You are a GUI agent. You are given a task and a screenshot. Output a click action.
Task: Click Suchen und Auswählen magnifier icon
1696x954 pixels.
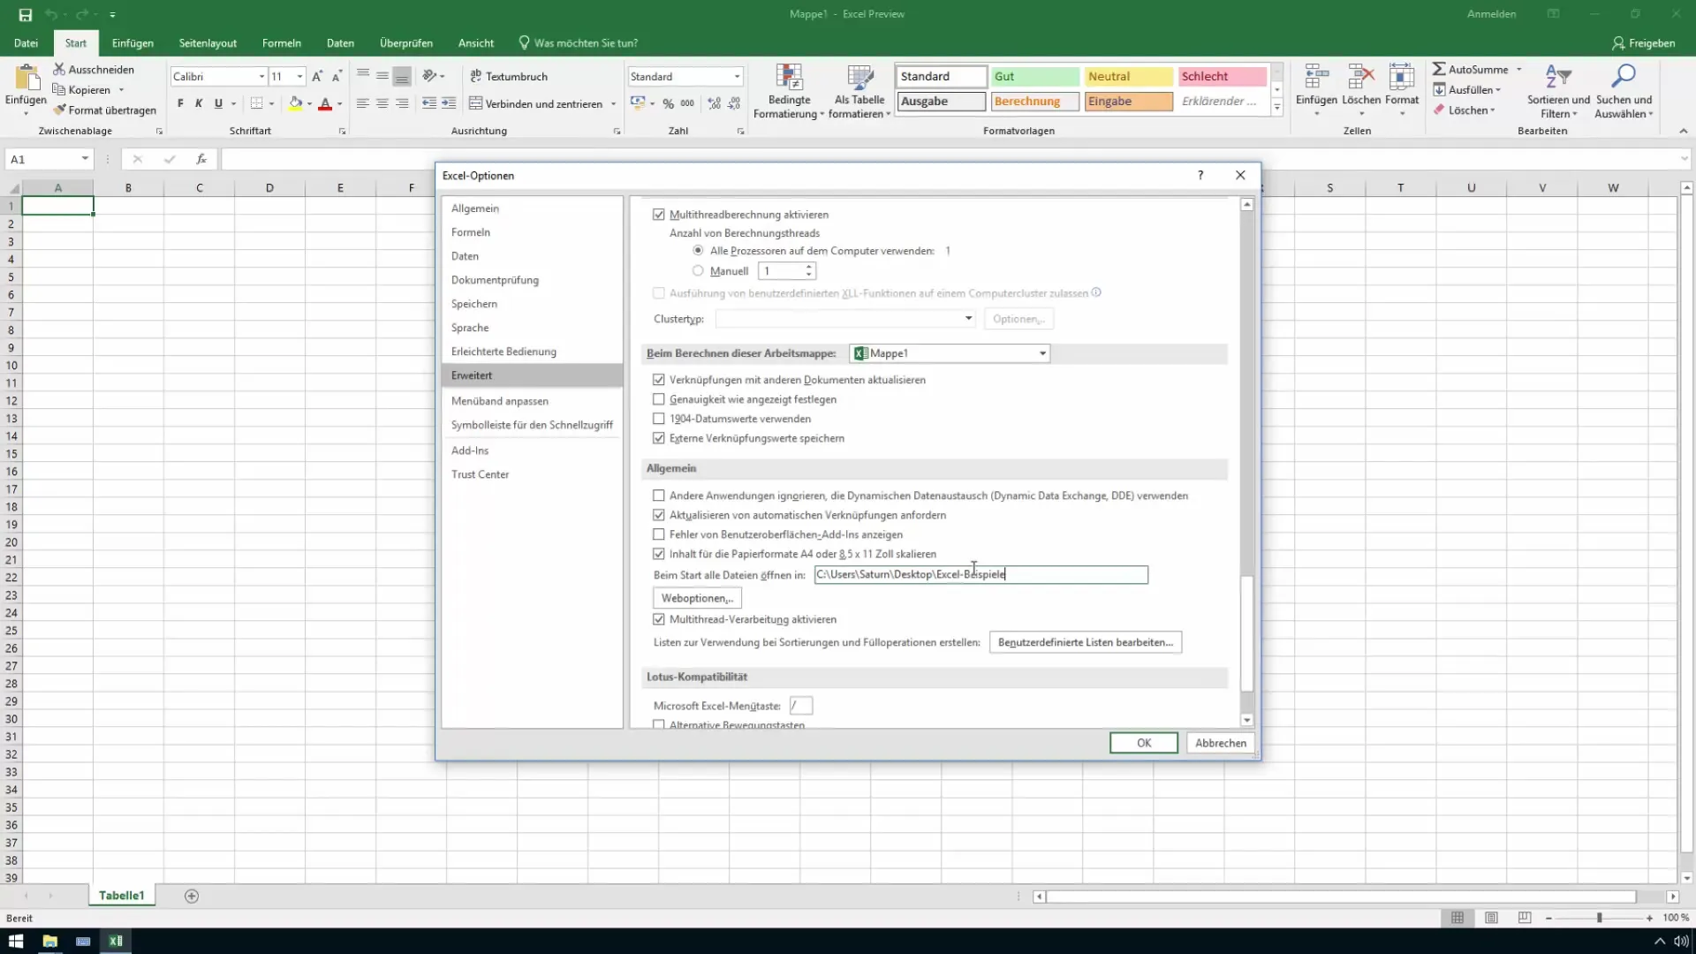point(1623,77)
